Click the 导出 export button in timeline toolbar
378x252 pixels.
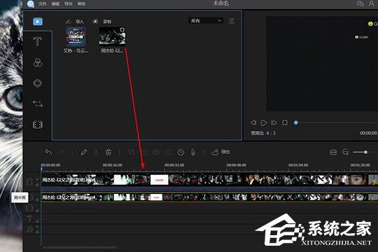click(x=220, y=152)
